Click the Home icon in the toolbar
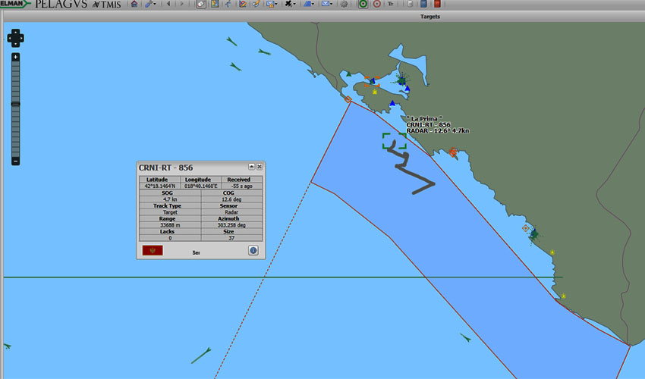645x379 pixels. [x=134, y=4]
